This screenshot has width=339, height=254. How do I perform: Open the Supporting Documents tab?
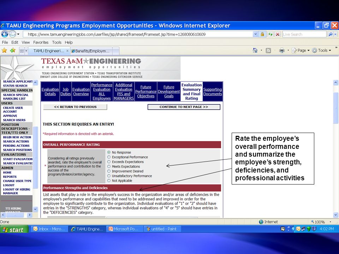pos(213,92)
